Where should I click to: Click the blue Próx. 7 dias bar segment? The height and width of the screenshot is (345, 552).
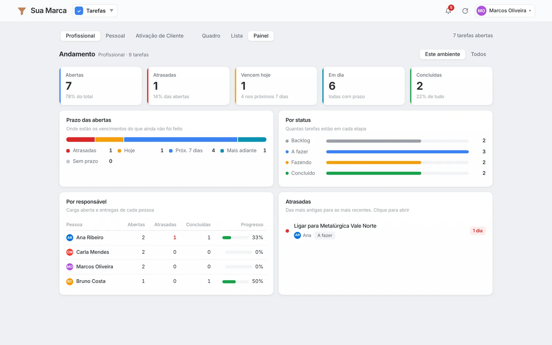point(181,140)
